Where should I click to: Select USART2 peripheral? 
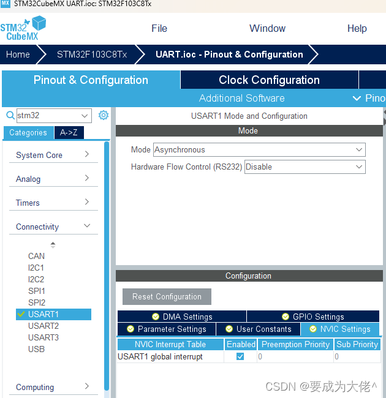click(x=44, y=326)
